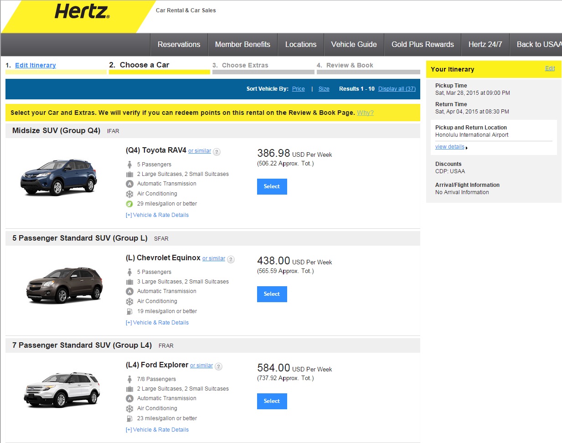Click Edit in Your Itinerary panel

[x=550, y=68]
